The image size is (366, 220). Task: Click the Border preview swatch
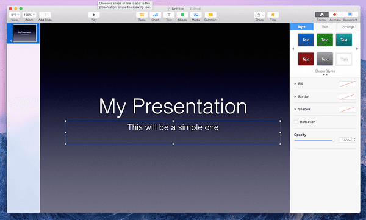(347, 96)
